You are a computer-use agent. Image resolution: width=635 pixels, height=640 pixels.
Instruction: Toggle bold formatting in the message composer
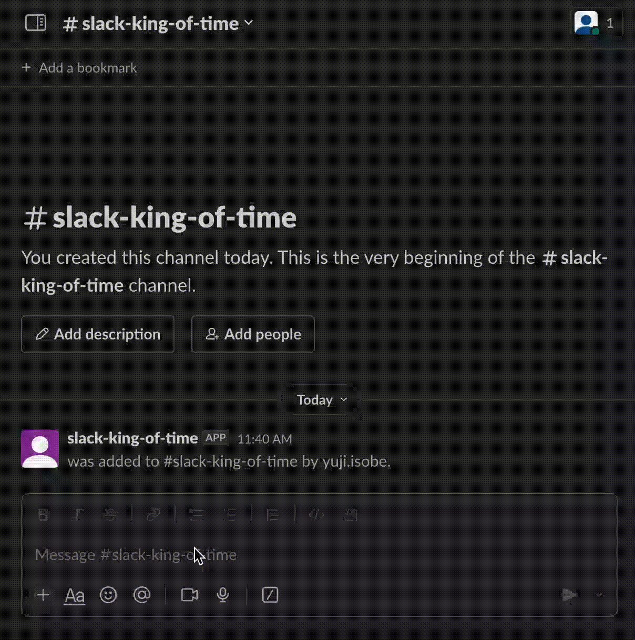(43, 515)
